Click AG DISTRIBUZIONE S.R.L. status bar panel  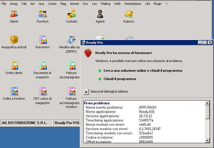click(x=27, y=123)
